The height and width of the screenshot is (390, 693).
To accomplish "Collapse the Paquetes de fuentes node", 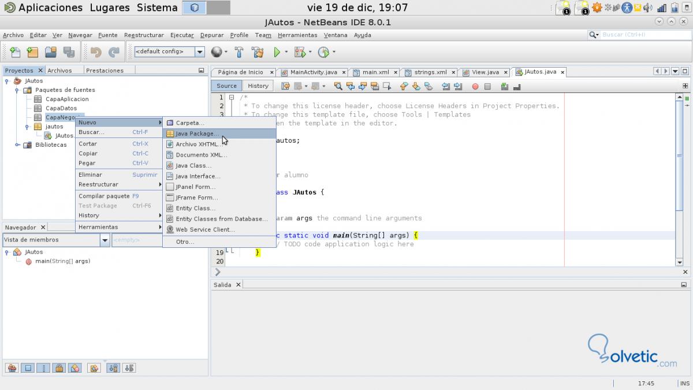I will coord(17,90).
